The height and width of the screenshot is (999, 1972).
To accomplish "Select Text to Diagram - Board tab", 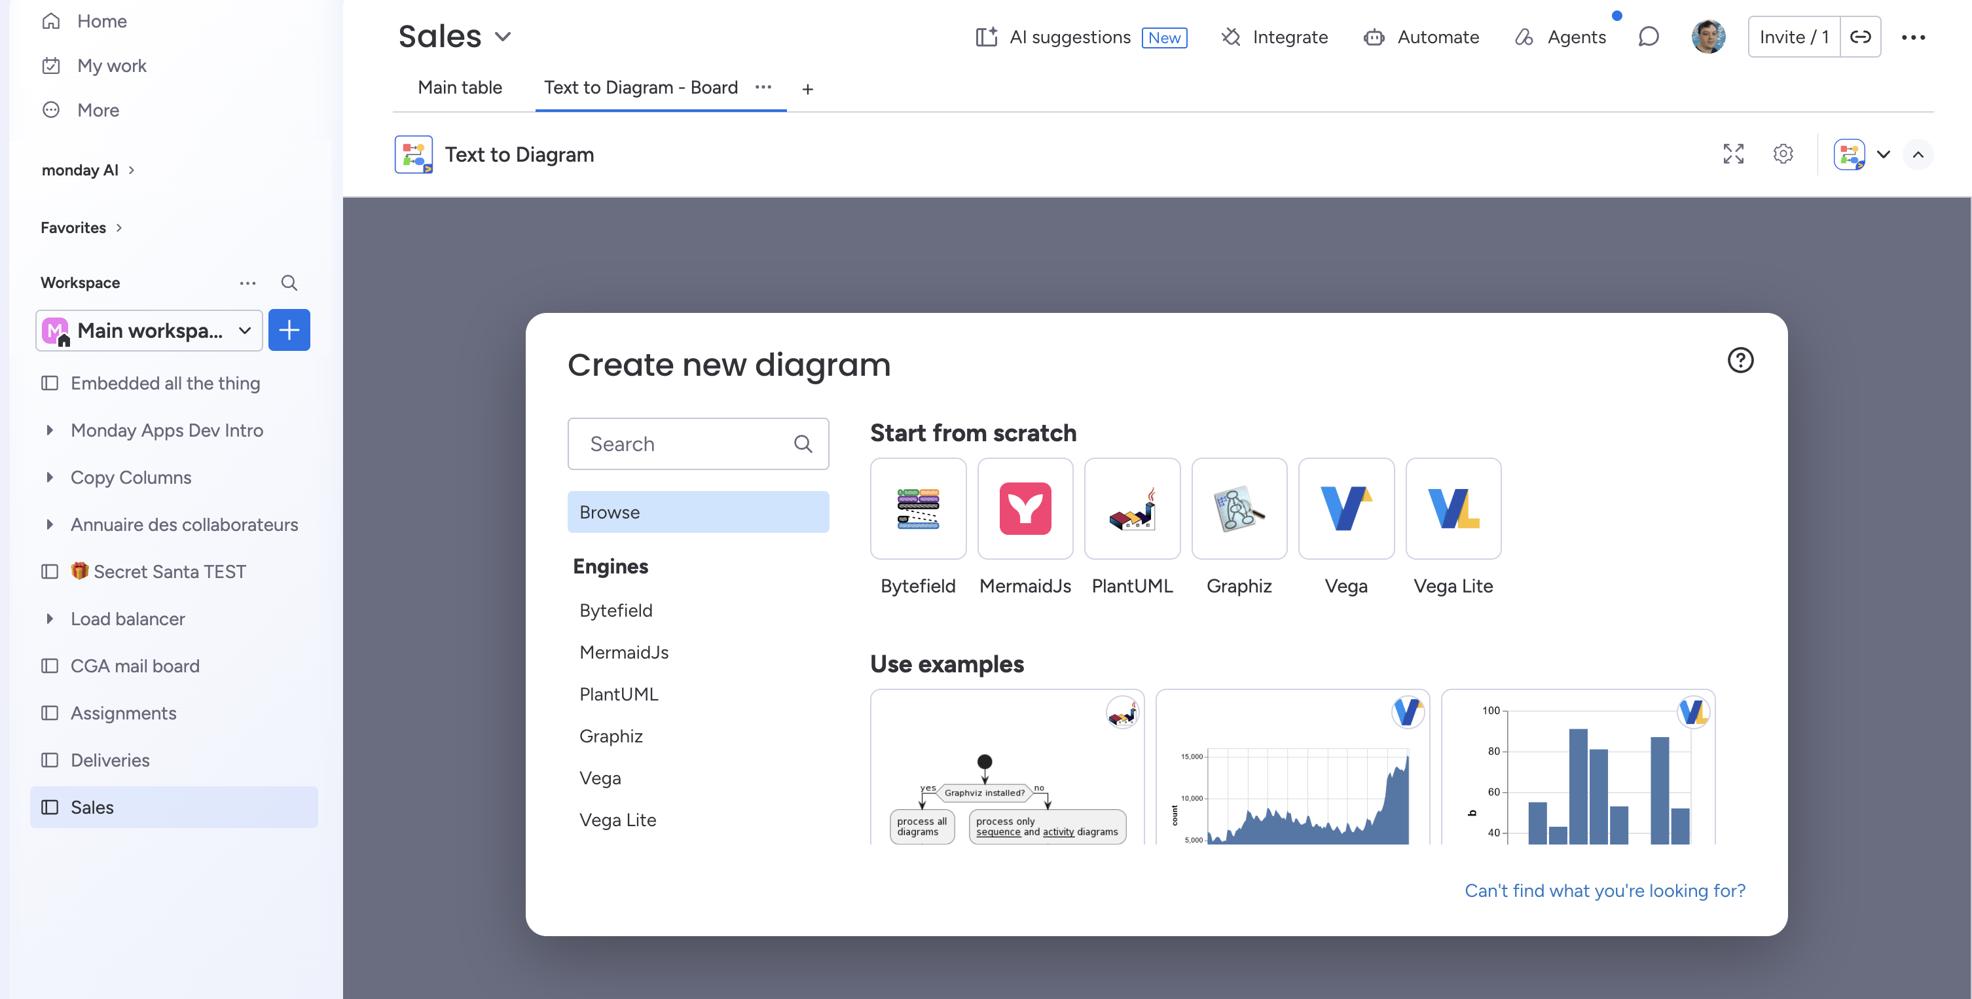I will point(641,87).
